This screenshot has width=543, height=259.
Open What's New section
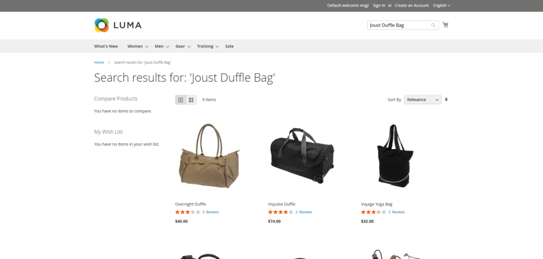pos(106,46)
